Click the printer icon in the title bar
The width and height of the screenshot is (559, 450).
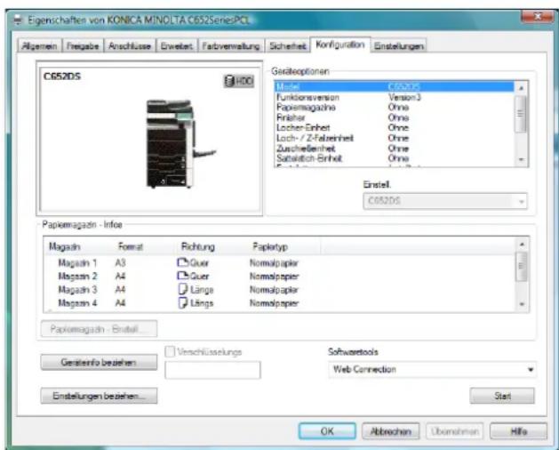(18, 20)
